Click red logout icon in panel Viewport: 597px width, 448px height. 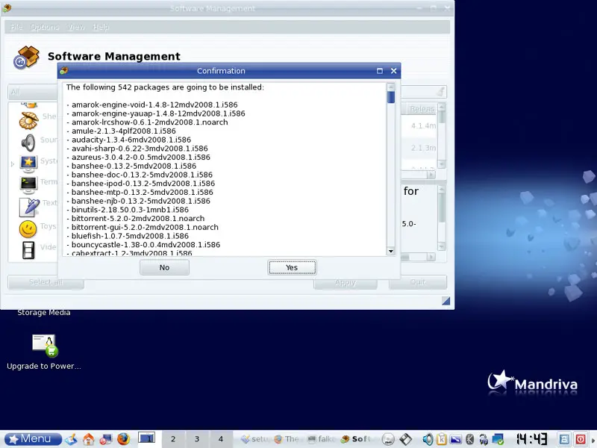(x=581, y=439)
